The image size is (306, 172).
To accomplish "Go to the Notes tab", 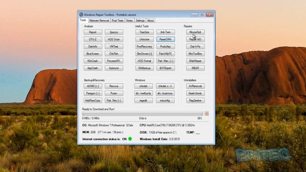I will [129, 21].
